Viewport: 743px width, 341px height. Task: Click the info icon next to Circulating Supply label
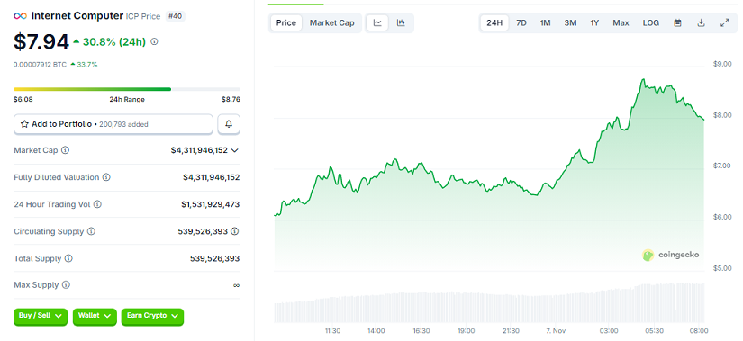coord(91,231)
